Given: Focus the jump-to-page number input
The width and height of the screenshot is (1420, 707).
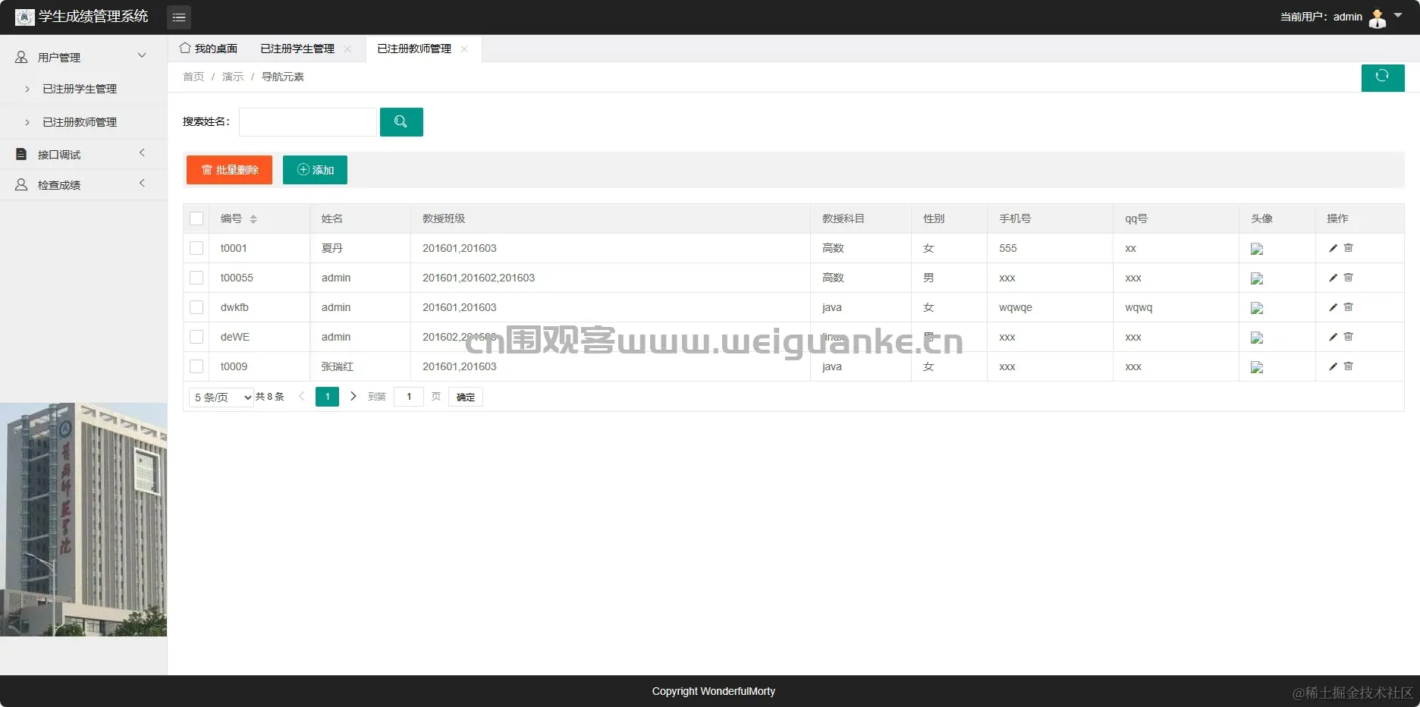Looking at the screenshot, I should click(x=409, y=397).
